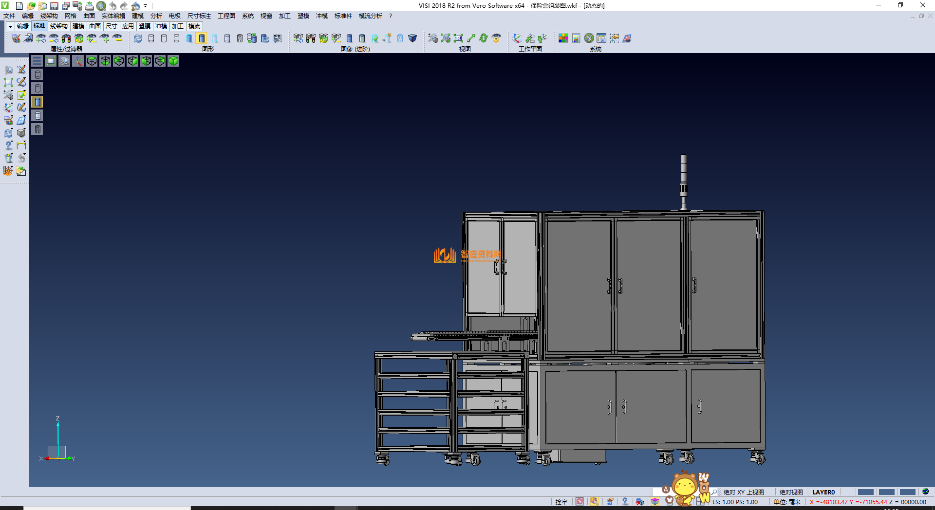Open the color palette grid icon
Screen dimensions: 935x510
click(563, 38)
